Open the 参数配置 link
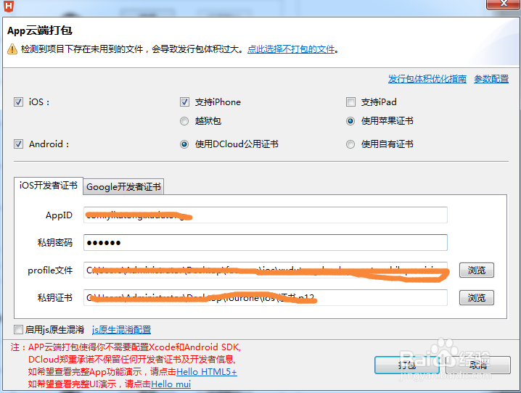 pos(491,79)
